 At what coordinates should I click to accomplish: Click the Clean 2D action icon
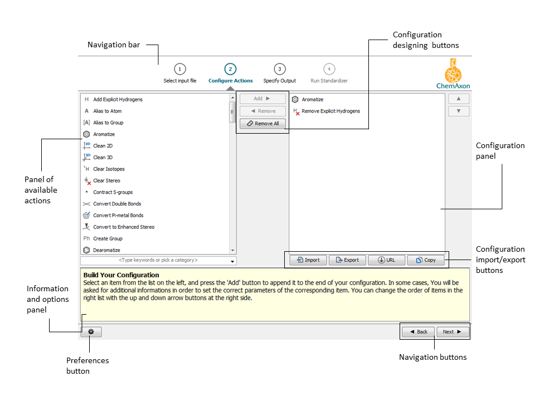86,145
